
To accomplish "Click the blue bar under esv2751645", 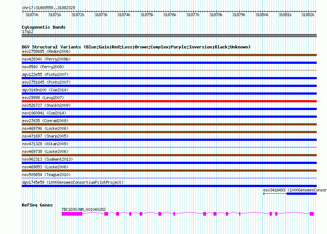I will [169, 86].
